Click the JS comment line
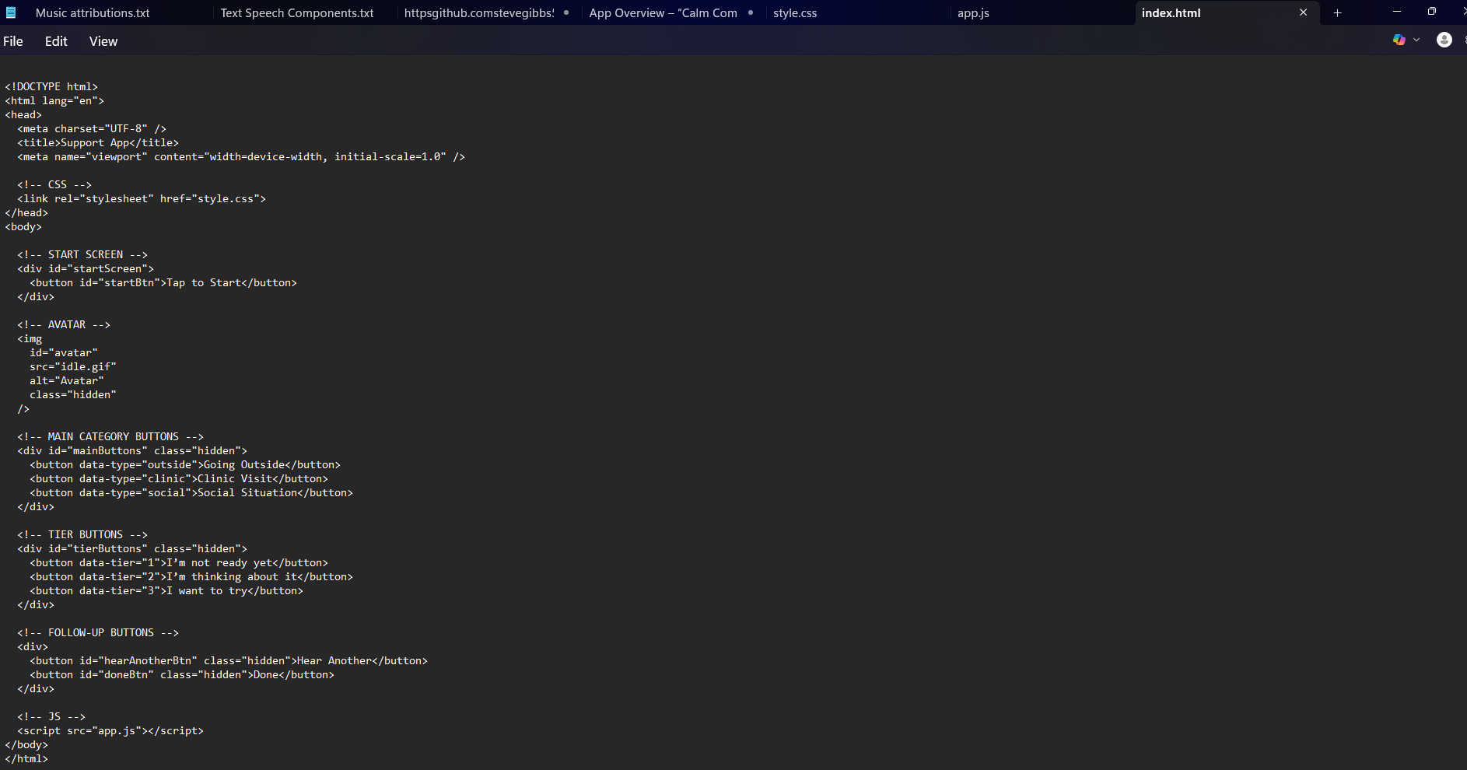Viewport: 1467px width, 770px height. [51, 716]
